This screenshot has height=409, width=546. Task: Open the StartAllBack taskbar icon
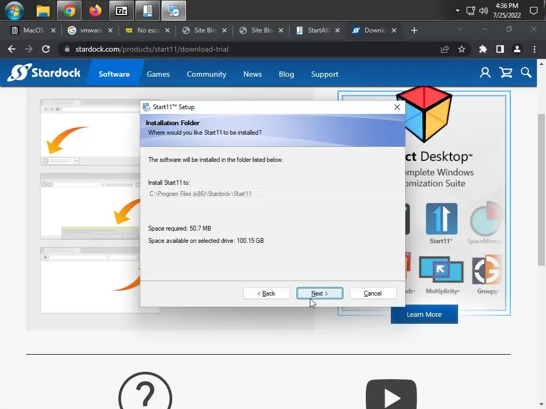tap(147, 11)
